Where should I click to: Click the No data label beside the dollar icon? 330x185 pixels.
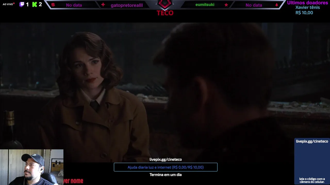click(x=74, y=5)
